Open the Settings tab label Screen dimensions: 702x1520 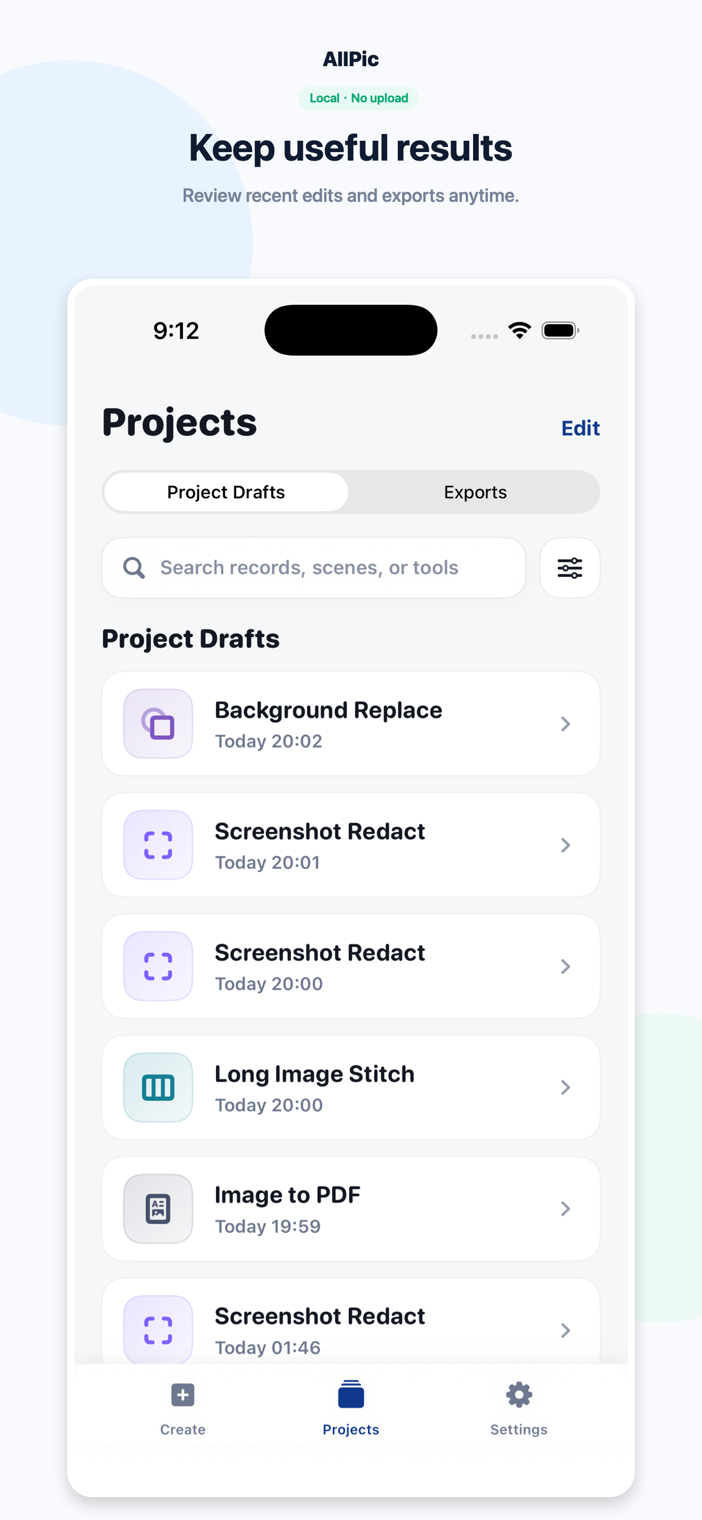coord(519,1429)
